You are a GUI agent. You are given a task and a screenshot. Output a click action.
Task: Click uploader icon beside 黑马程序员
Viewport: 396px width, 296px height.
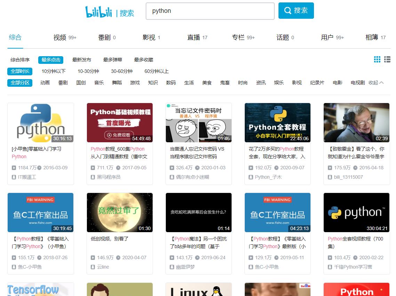(x=93, y=177)
